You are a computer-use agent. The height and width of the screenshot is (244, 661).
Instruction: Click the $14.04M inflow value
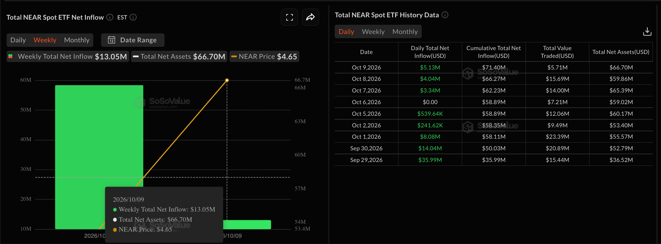pos(430,148)
